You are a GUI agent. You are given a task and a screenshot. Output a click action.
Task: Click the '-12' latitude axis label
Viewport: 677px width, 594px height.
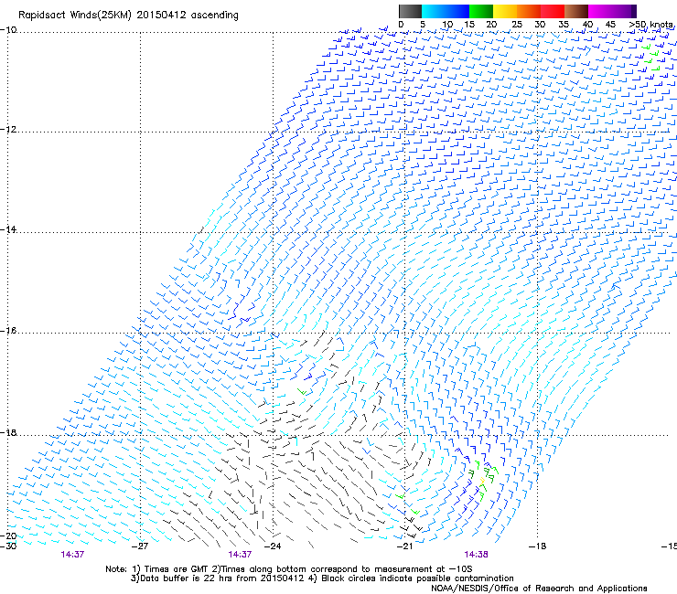click(x=8, y=130)
